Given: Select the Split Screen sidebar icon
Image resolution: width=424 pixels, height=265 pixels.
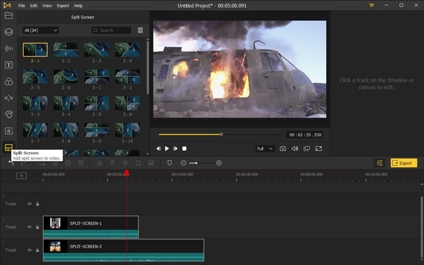Looking at the screenshot, I should tap(8, 147).
